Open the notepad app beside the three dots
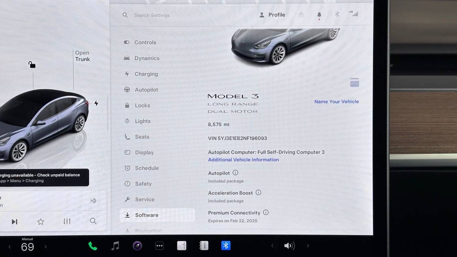The width and height of the screenshot is (457, 257). click(181, 246)
